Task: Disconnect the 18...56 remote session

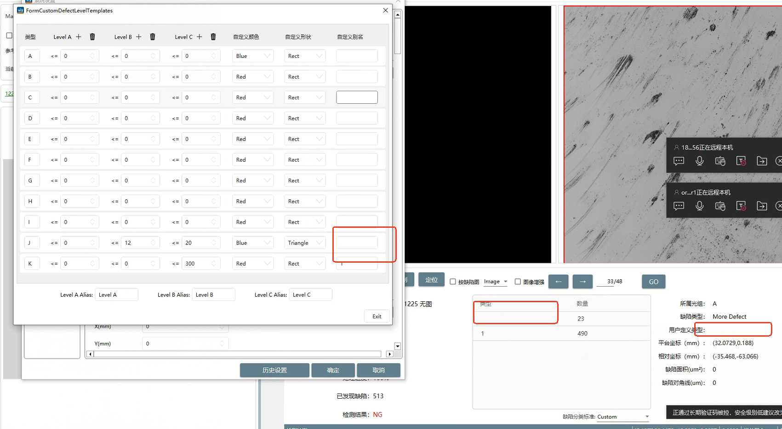Action: [778, 161]
